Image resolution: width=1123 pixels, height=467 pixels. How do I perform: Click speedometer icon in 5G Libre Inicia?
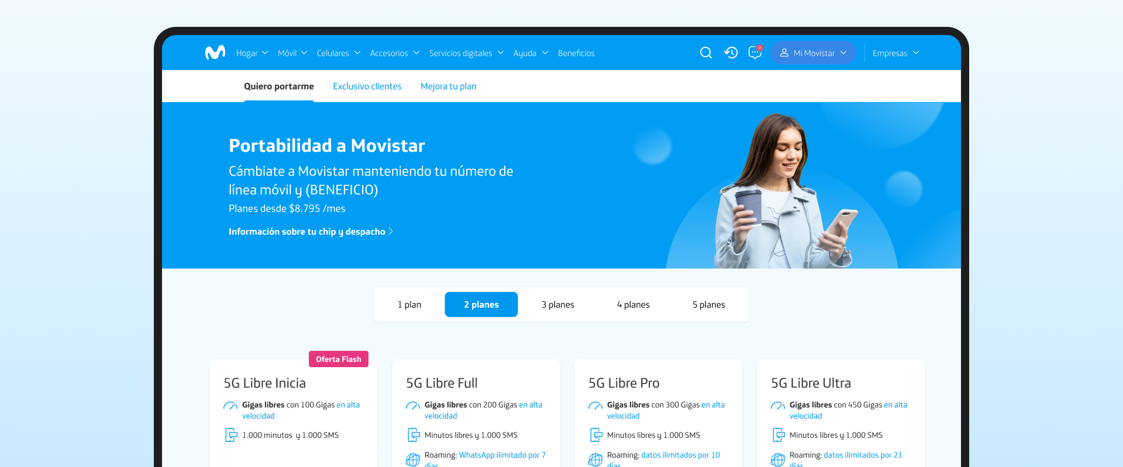click(230, 406)
